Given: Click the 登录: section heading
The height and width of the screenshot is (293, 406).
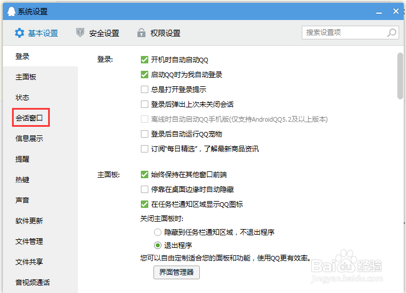Looking at the screenshot, I should click(x=105, y=59).
